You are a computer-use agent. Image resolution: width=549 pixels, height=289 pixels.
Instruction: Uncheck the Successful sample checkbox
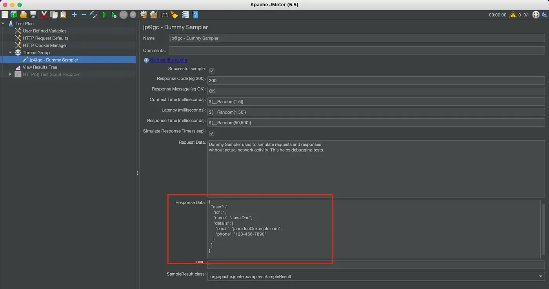click(212, 70)
